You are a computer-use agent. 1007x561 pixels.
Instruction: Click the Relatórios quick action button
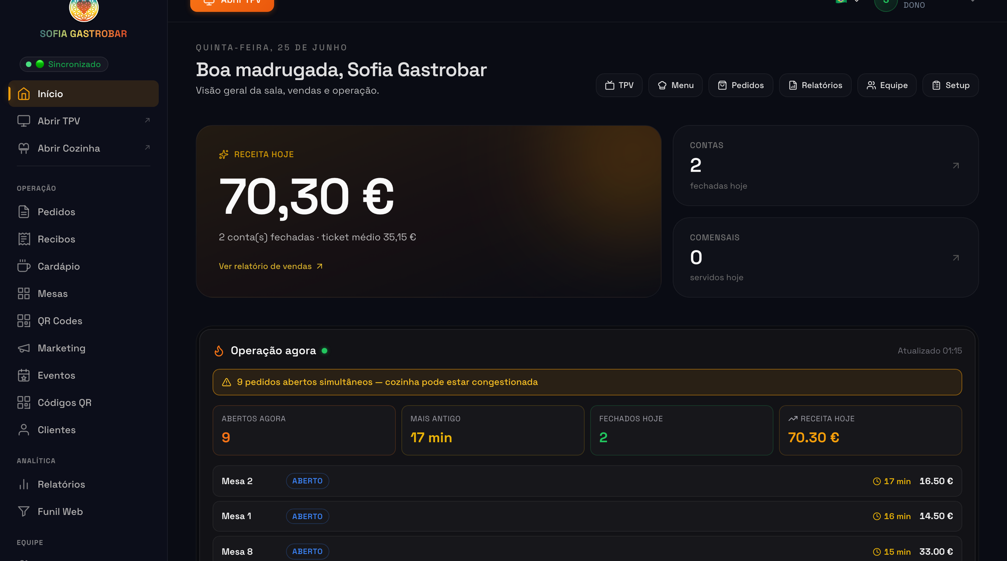point(815,85)
